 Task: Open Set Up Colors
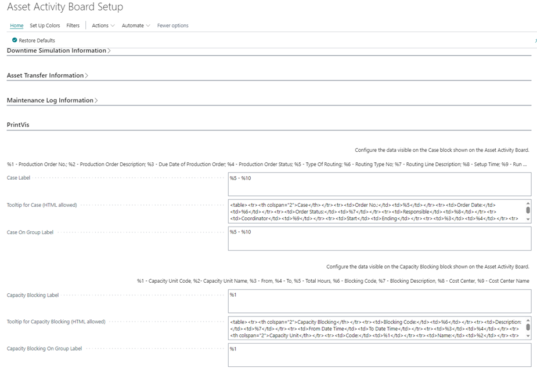coord(45,25)
